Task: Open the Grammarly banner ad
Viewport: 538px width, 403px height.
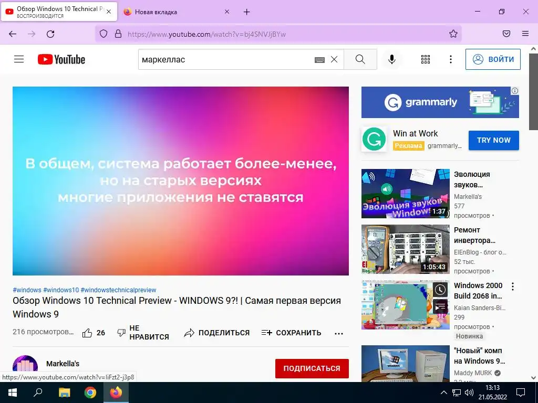Action: [x=440, y=102]
